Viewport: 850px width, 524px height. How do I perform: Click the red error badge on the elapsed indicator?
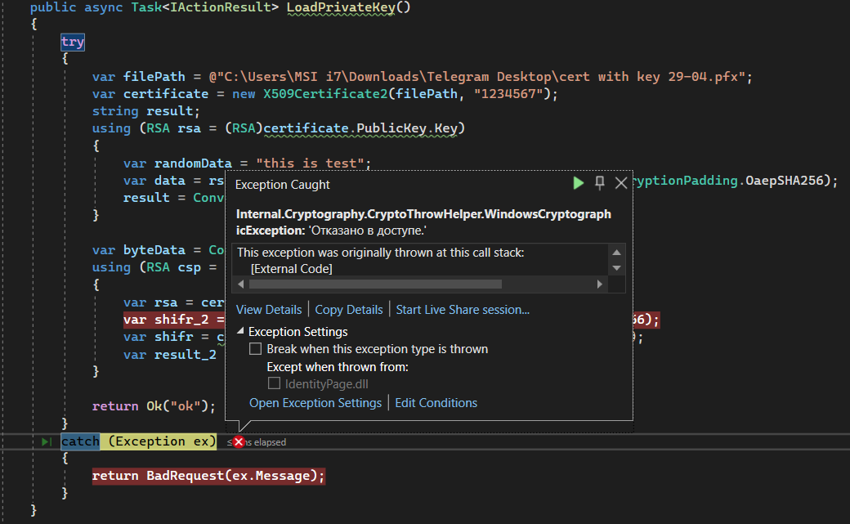click(237, 441)
